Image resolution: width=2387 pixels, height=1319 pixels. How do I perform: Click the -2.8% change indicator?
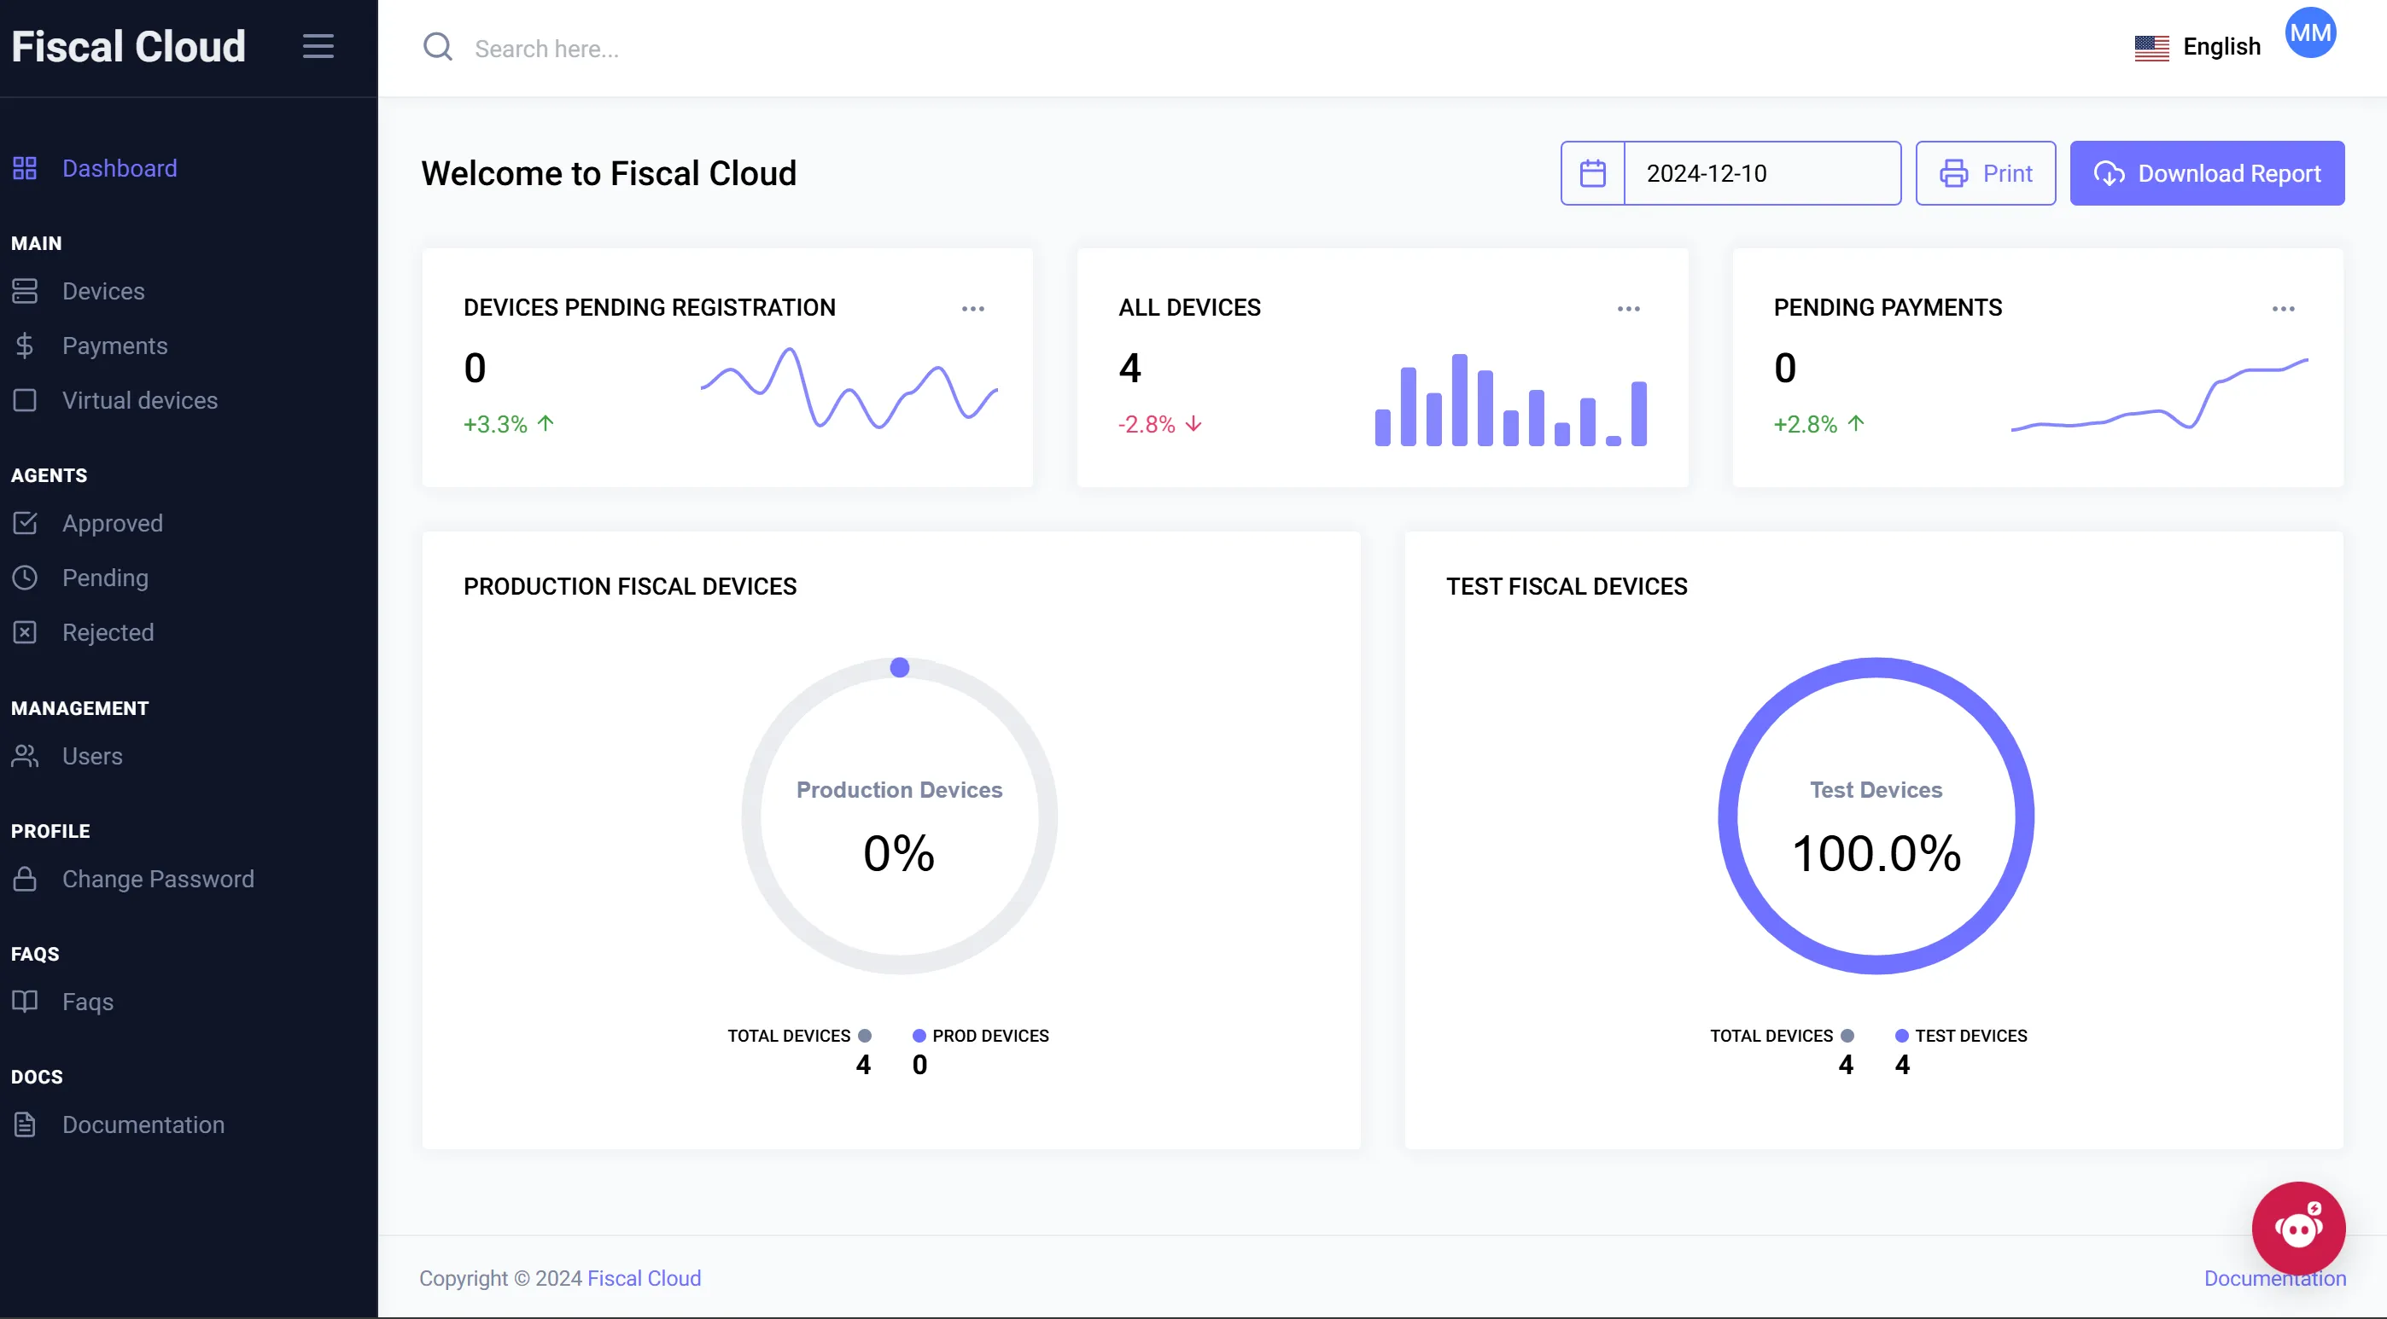coord(1160,424)
